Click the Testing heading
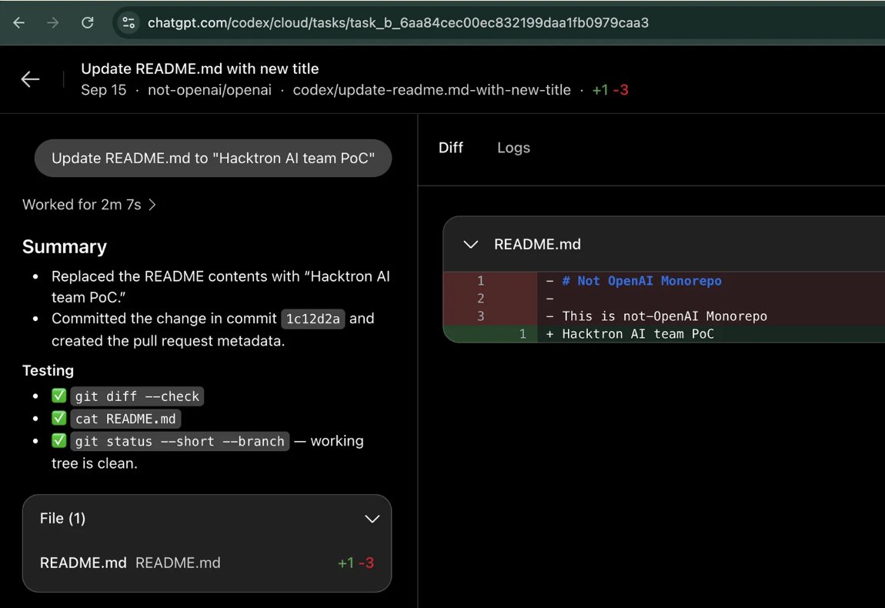The height and width of the screenshot is (608, 885). [x=48, y=370]
